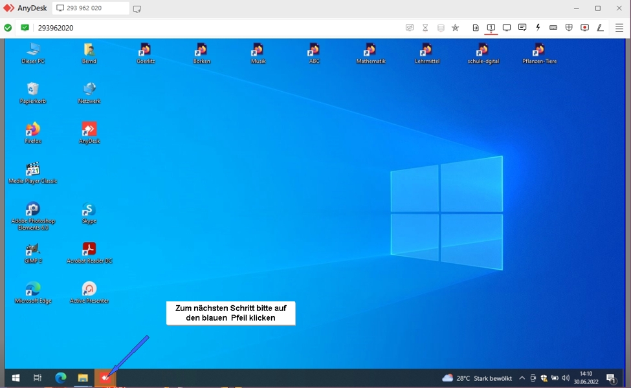Select the monitor 1 switch icon
Viewport: 631px width, 388px height.
[x=491, y=28]
